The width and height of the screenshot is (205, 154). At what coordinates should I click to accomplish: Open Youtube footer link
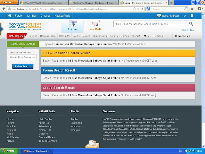pos(75,126)
